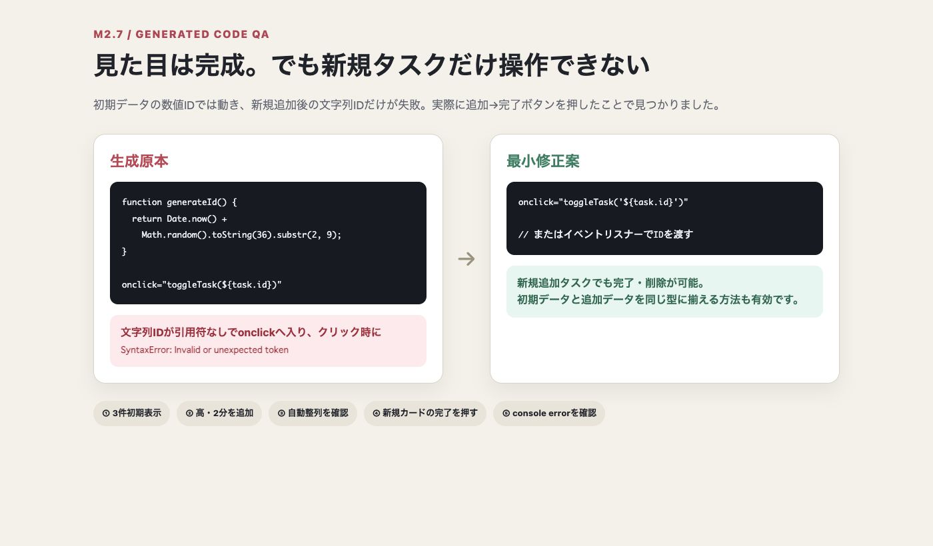Click the 'M2.7 / GENERATED CODE QA' label
This screenshot has width=933, height=546.
point(181,35)
